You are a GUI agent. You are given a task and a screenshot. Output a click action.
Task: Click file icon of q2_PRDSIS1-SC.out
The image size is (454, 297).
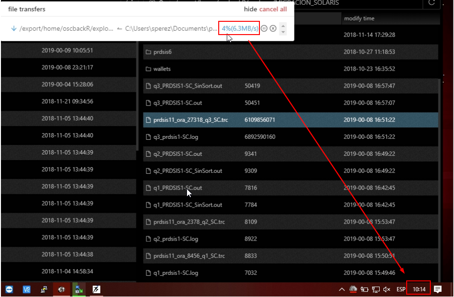[148, 154]
